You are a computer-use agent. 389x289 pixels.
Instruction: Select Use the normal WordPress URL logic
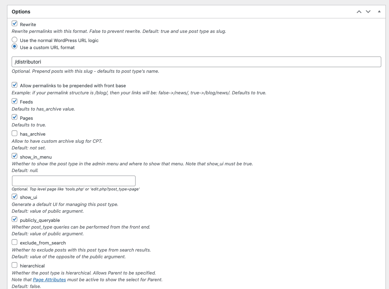(14, 40)
